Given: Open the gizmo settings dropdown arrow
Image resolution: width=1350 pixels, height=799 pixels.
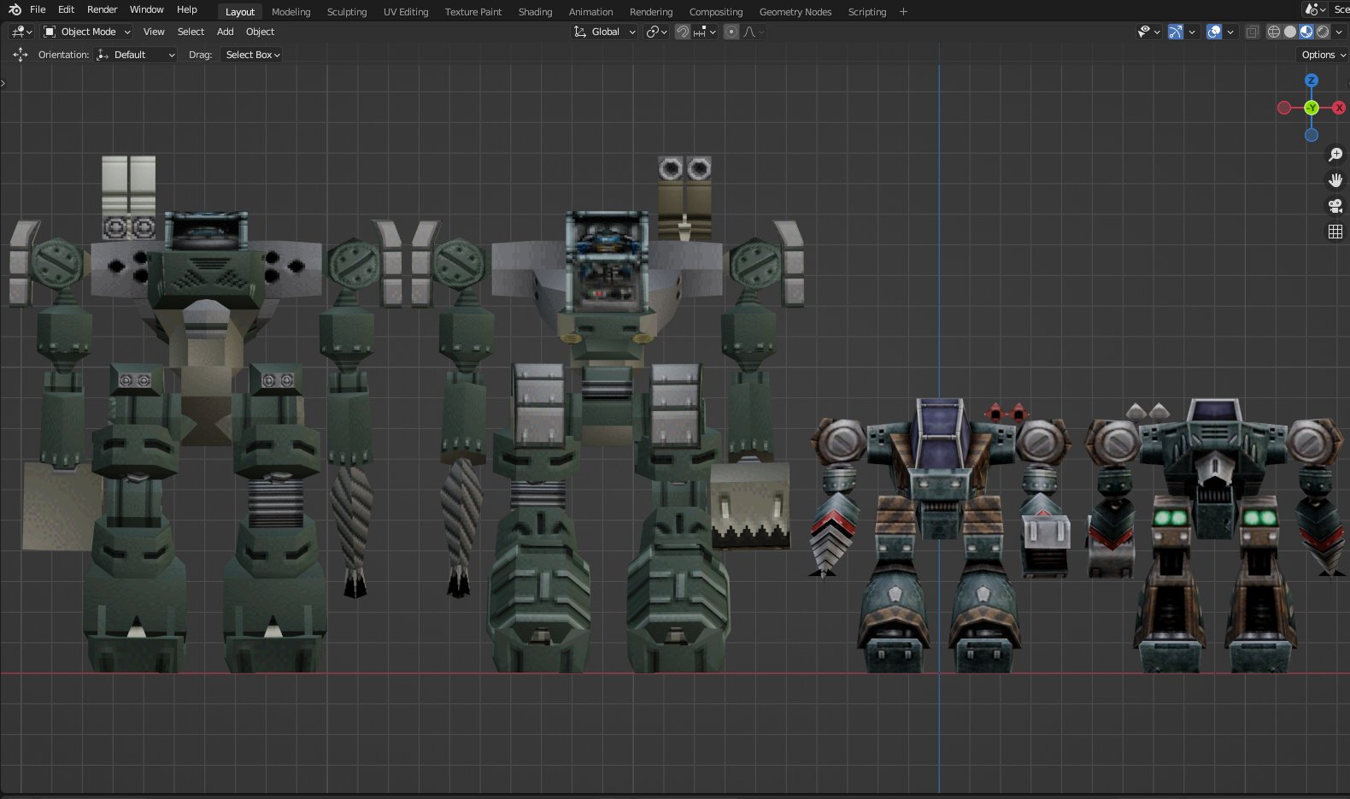Looking at the screenshot, I should coord(1192,32).
